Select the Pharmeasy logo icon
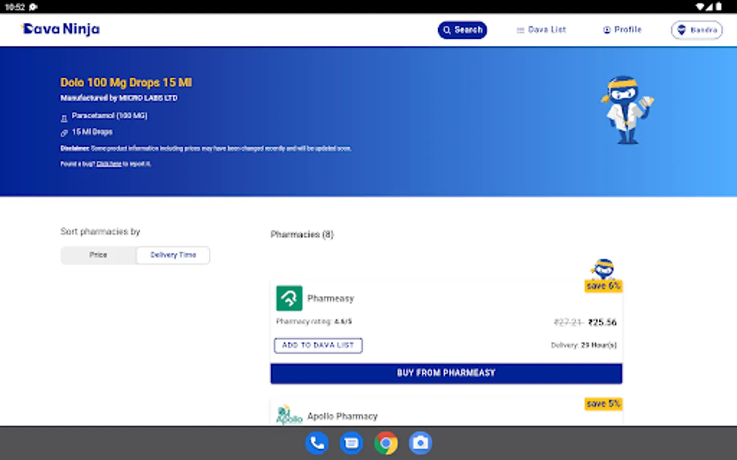This screenshot has height=460, width=737. coord(289,298)
